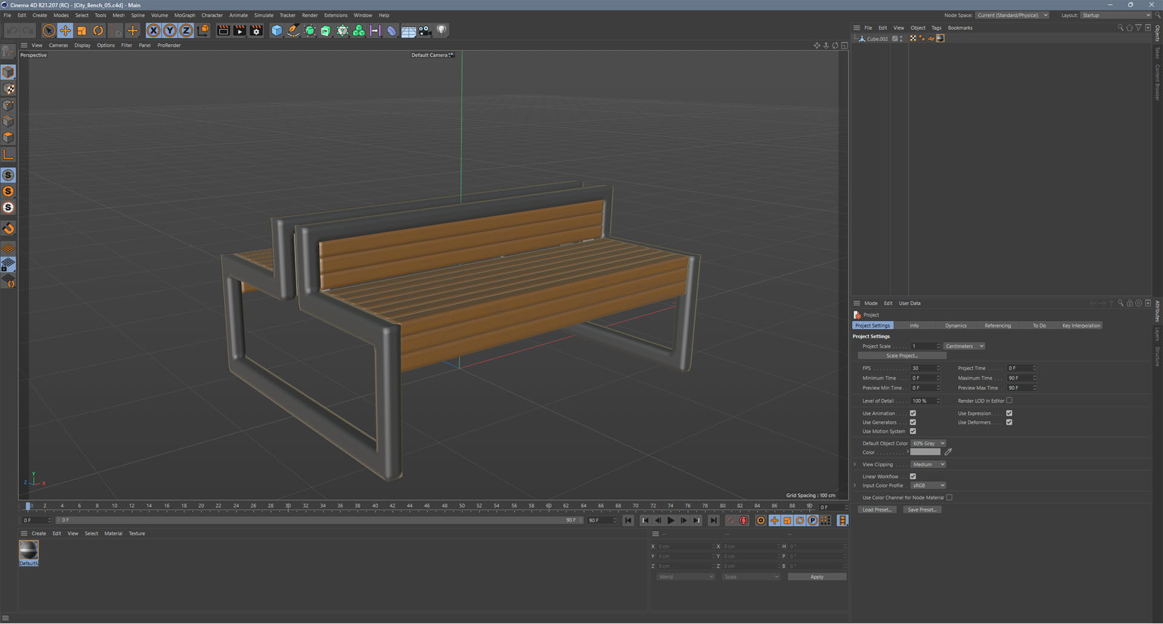
Task: Click the Save Preset button
Action: pyautogui.click(x=922, y=510)
